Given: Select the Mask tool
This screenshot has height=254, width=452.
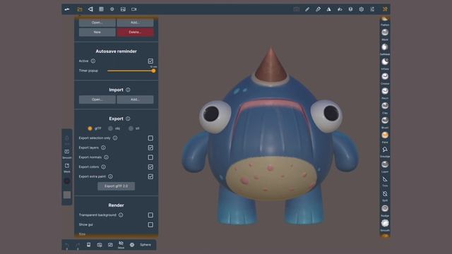Looking at the screenshot, I should [385, 34].
